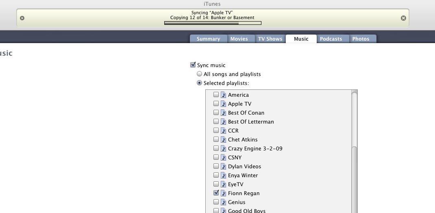Check the CSNY playlist checkbox
The image size is (435, 213).
[x=216, y=157]
